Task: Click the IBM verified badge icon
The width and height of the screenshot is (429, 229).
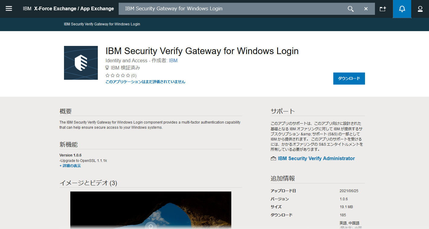Action: (x=107, y=68)
